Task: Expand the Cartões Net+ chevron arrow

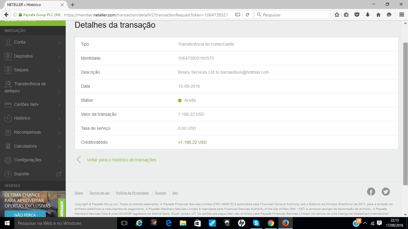Action: click(59, 105)
